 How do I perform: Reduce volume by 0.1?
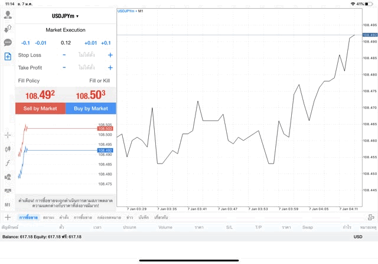click(x=25, y=43)
